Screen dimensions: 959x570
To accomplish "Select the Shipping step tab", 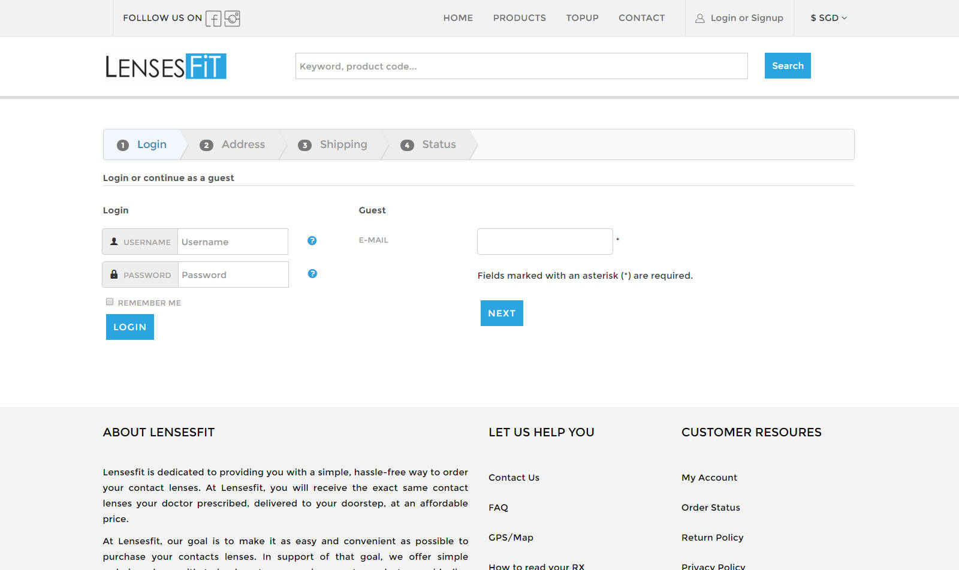I will point(334,145).
